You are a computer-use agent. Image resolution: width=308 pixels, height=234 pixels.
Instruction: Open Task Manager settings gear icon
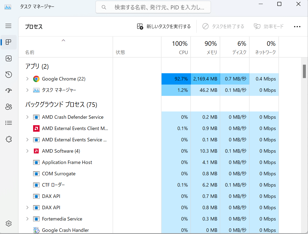8,223
